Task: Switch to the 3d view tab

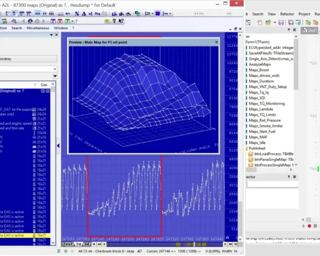Action: pos(87,244)
